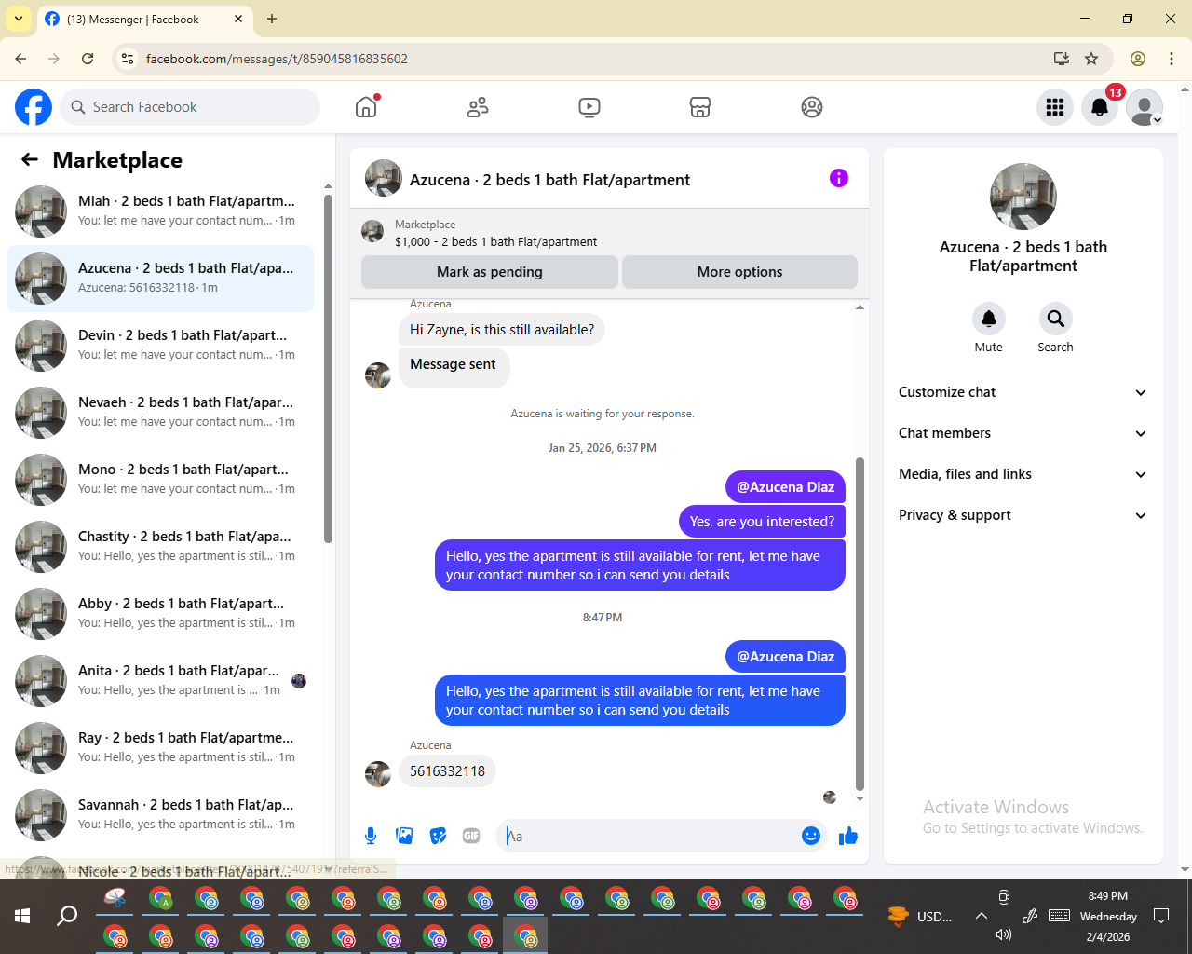This screenshot has width=1192, height=954.
Task: Click the install app icon in address bar
Action: 1062,59
